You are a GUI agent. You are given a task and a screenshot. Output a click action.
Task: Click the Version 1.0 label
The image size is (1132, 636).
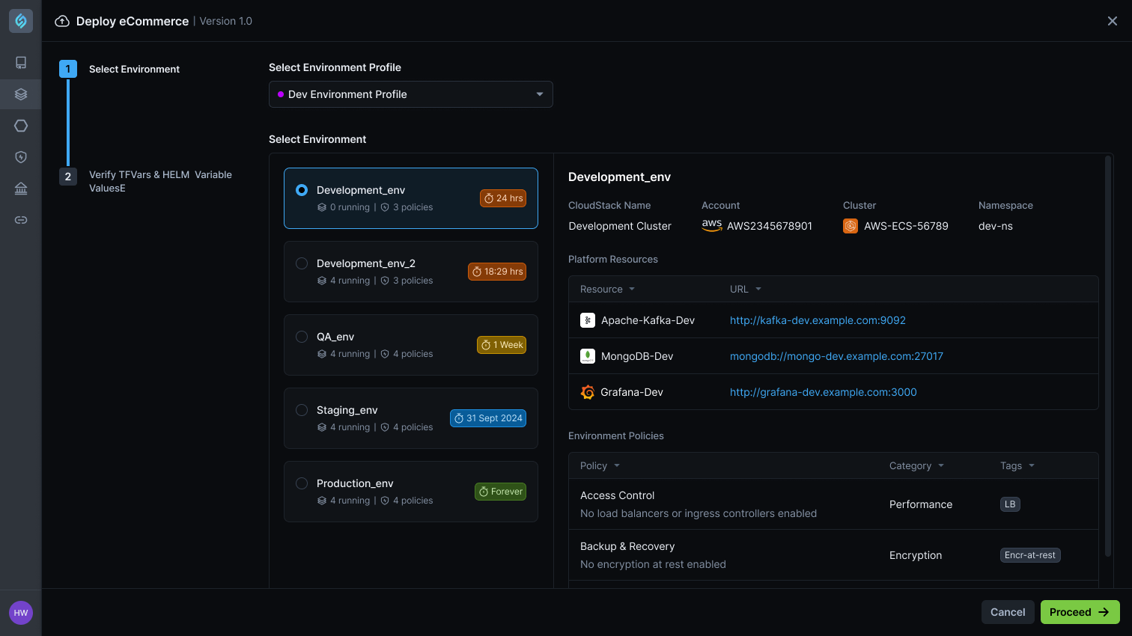pyautogui.click(x=226, y=21)
